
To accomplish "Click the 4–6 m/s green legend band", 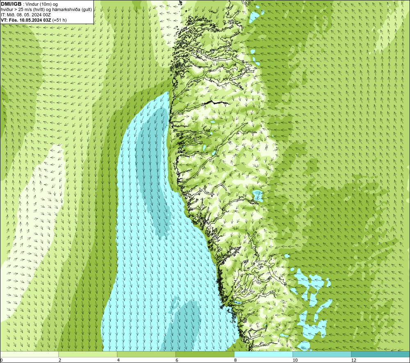I will (x=146, y=354).
